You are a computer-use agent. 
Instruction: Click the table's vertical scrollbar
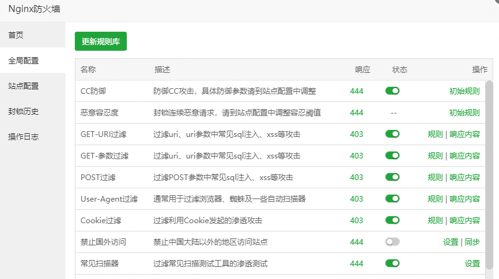(x=489, y=175)
